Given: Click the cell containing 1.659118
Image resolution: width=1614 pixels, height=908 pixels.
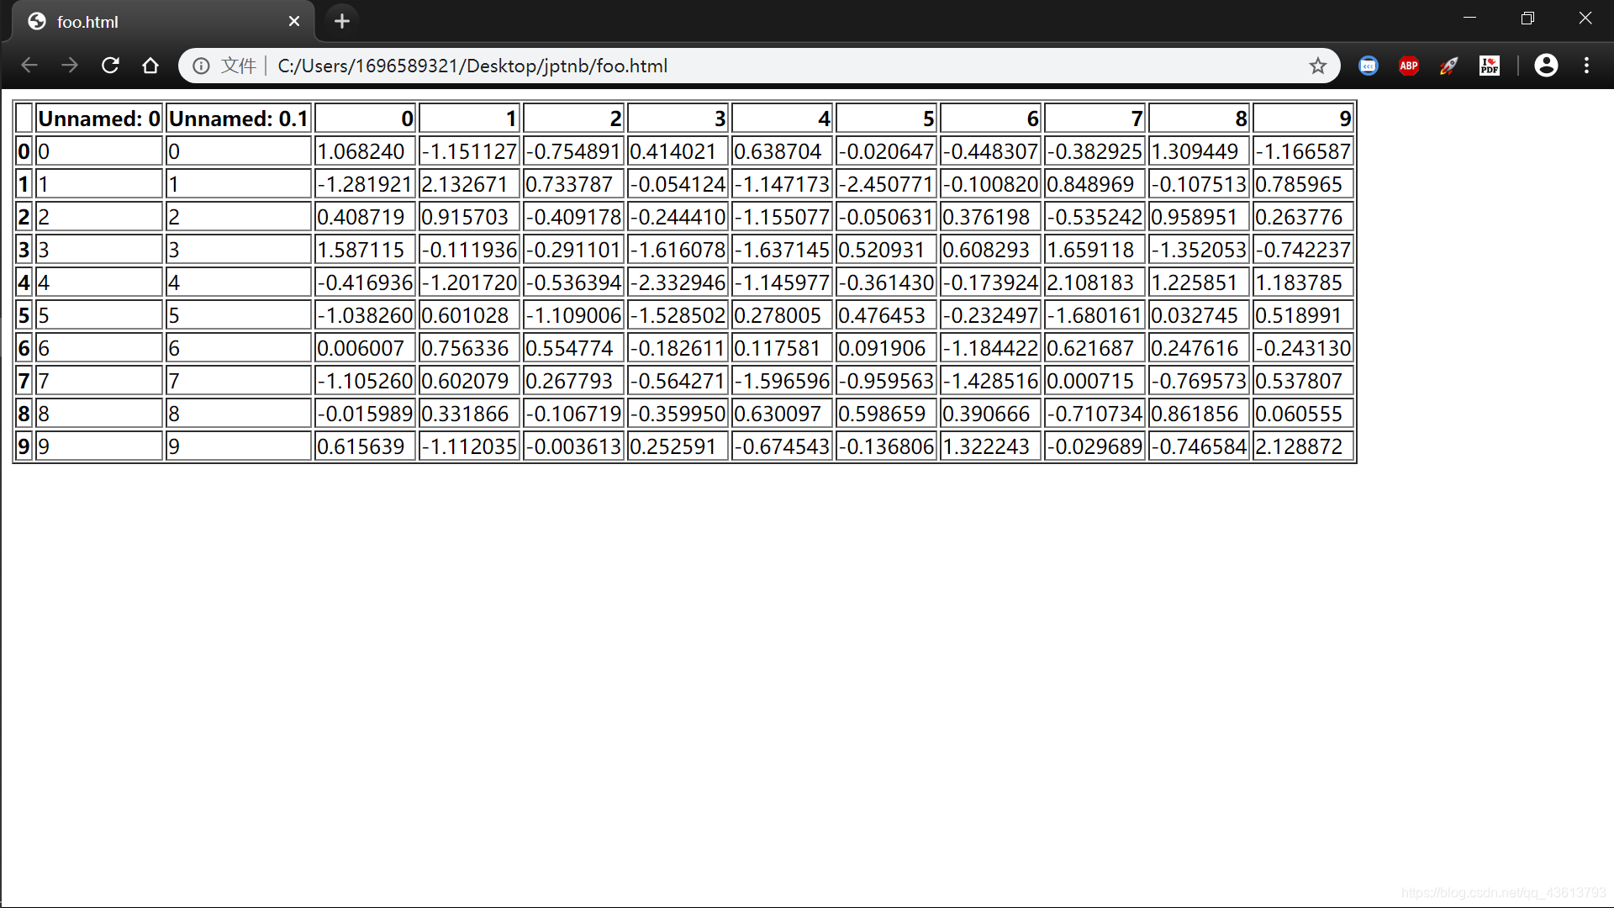Looking at the screenshot, I should coord(1094,250).
